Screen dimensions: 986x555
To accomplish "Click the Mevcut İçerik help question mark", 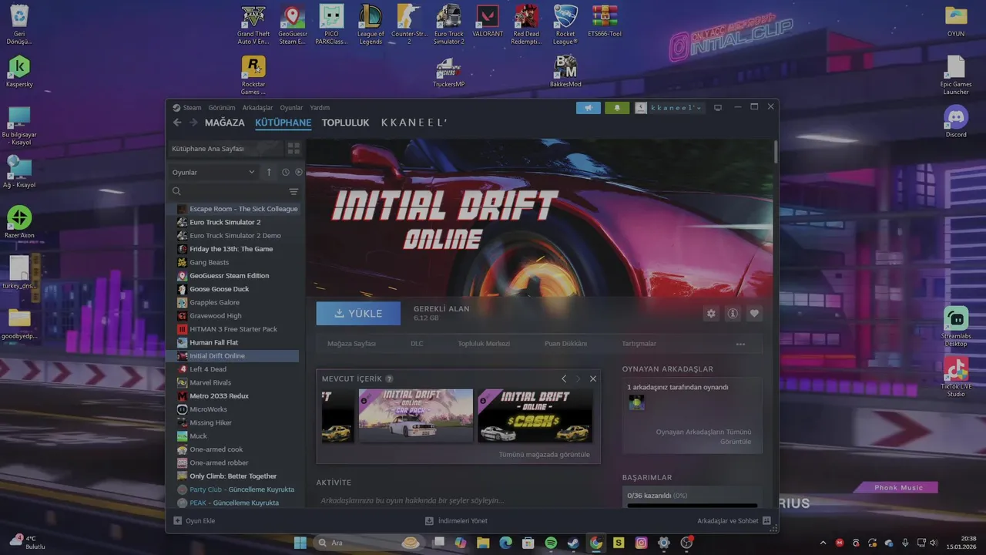I will tap(389, 378).
